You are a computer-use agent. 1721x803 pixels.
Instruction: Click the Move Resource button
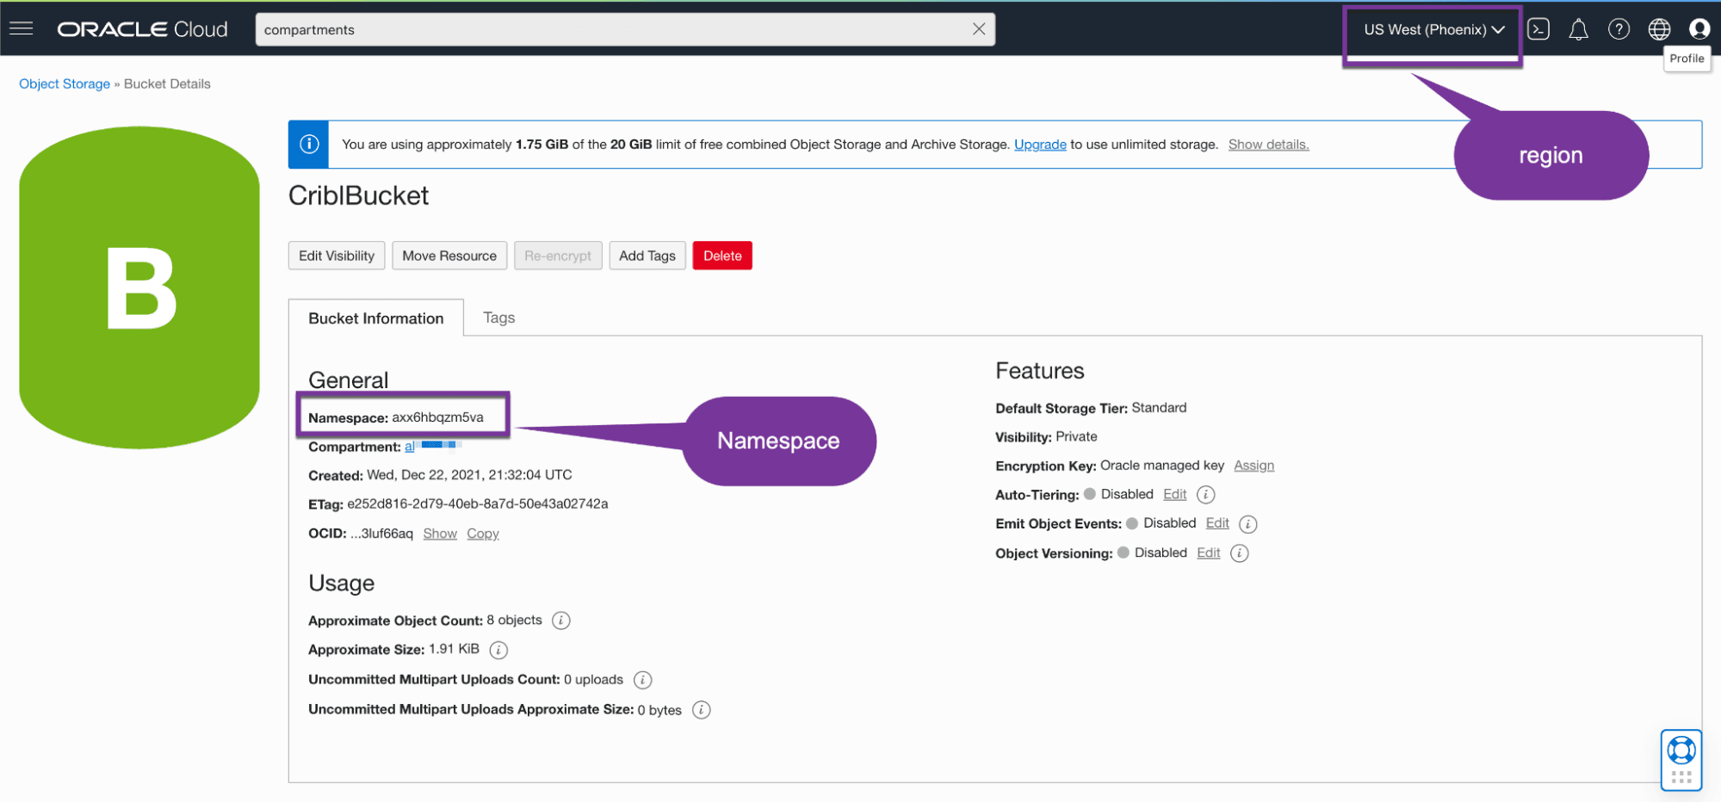[449, 256]
